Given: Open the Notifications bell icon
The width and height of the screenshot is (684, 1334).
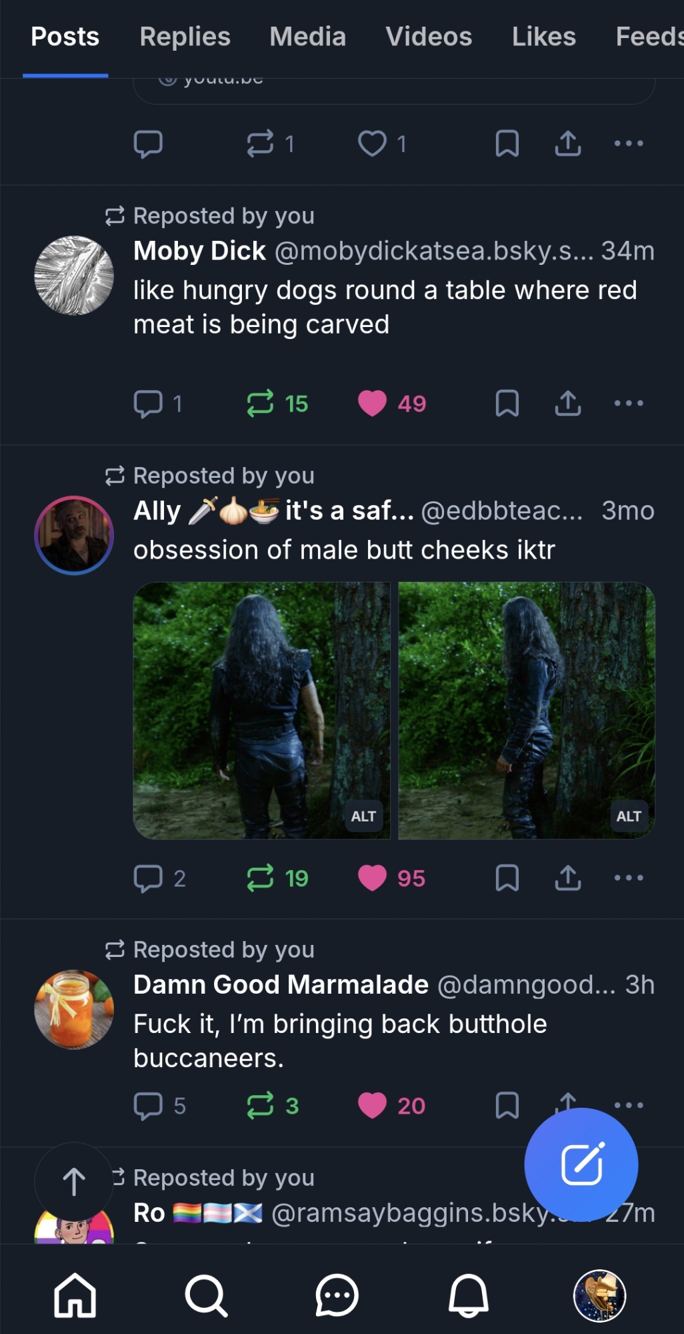Looking at the screenshot, I should pos(468,1295).
